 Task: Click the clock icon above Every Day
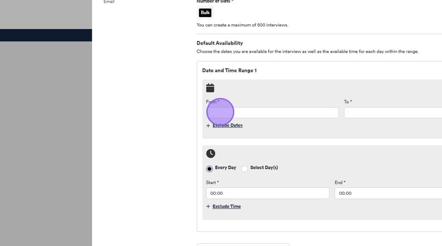tap(210, 153)
